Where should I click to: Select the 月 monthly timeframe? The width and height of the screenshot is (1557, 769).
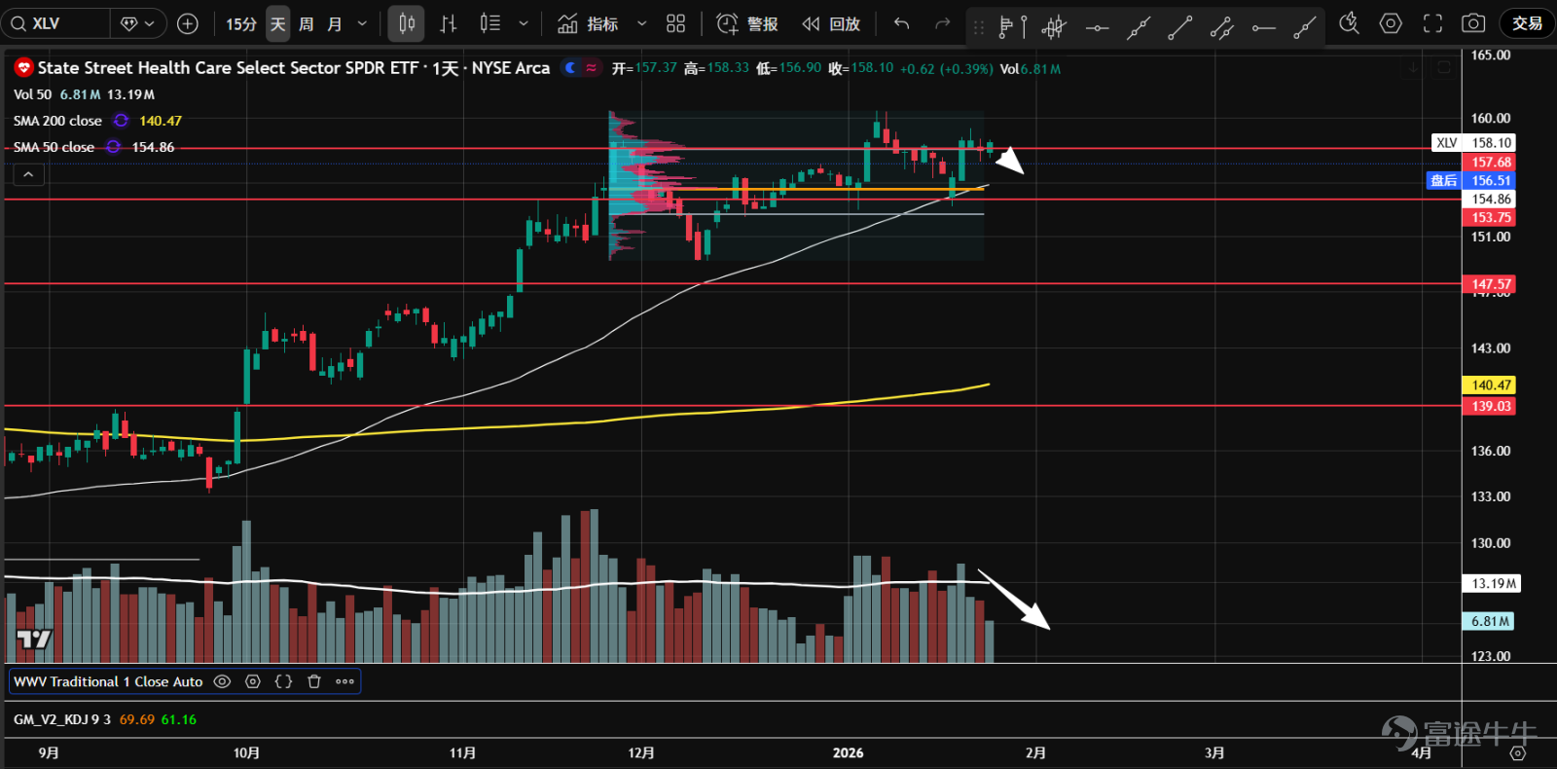tap(335, 23)
